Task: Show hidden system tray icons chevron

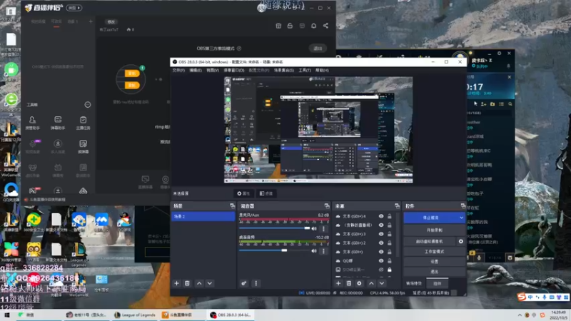Action: (520, 315)
